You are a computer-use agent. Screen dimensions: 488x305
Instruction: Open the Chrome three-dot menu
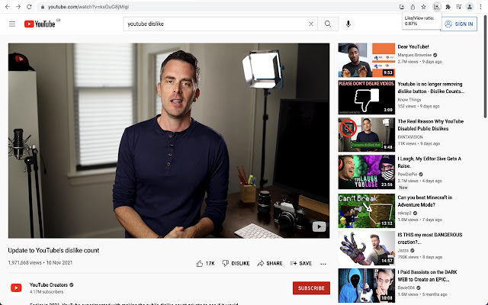tap(480, 7)
